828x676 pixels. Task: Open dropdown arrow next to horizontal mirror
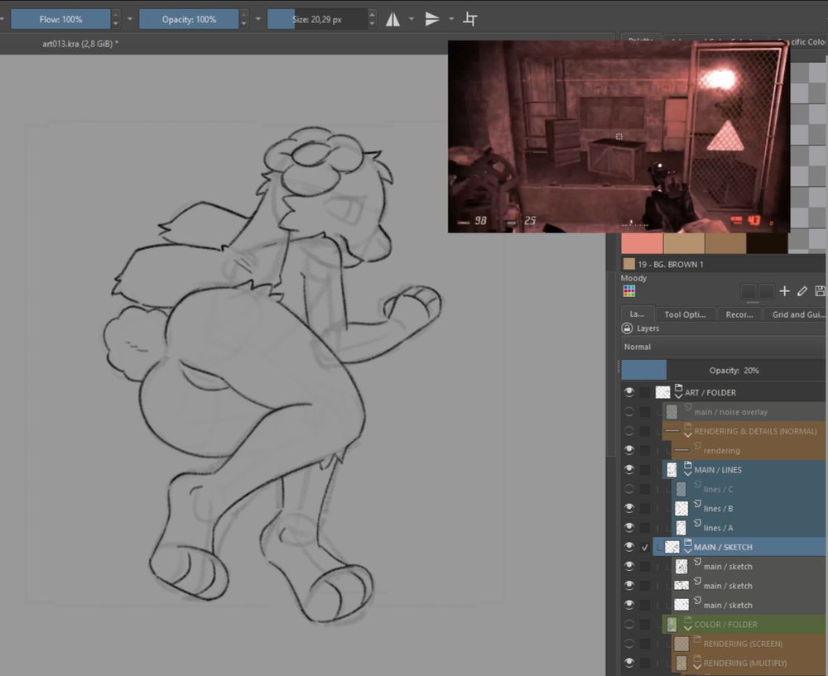(x=412, y=20)
